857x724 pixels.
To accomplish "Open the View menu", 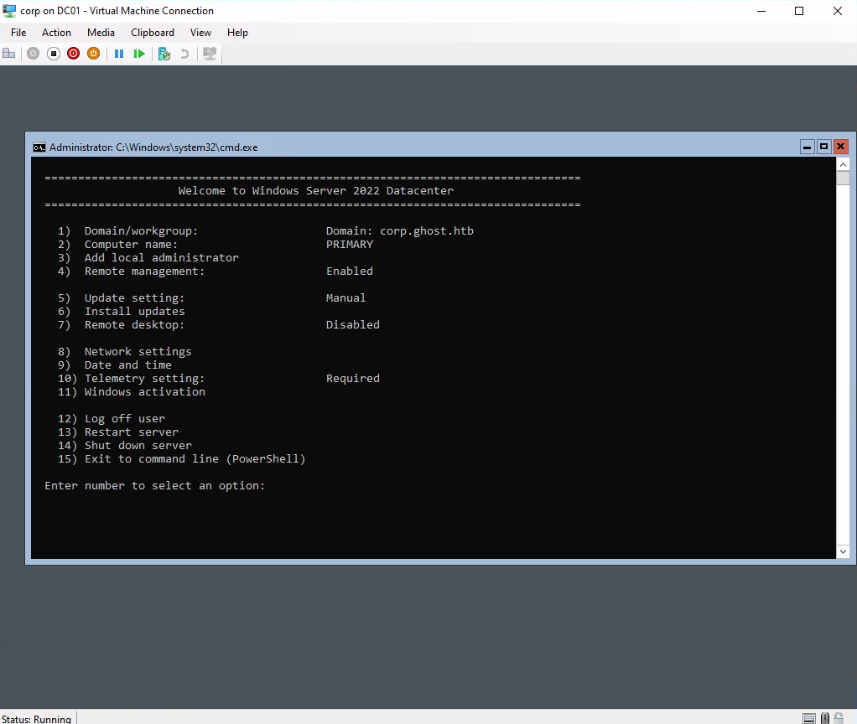I will (200, 32).
